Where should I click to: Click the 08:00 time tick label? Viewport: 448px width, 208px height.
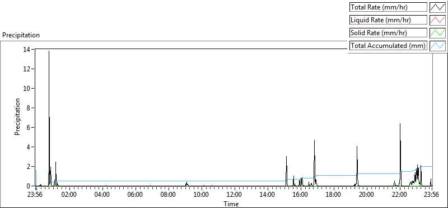point(169,195)
